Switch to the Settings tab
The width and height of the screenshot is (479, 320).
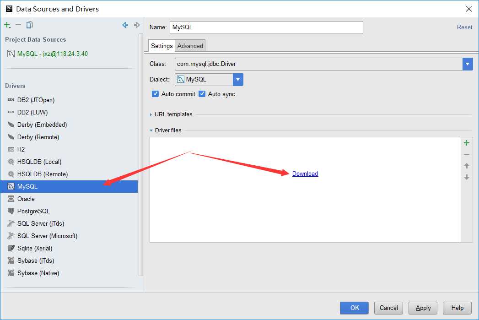pos(161,46)
